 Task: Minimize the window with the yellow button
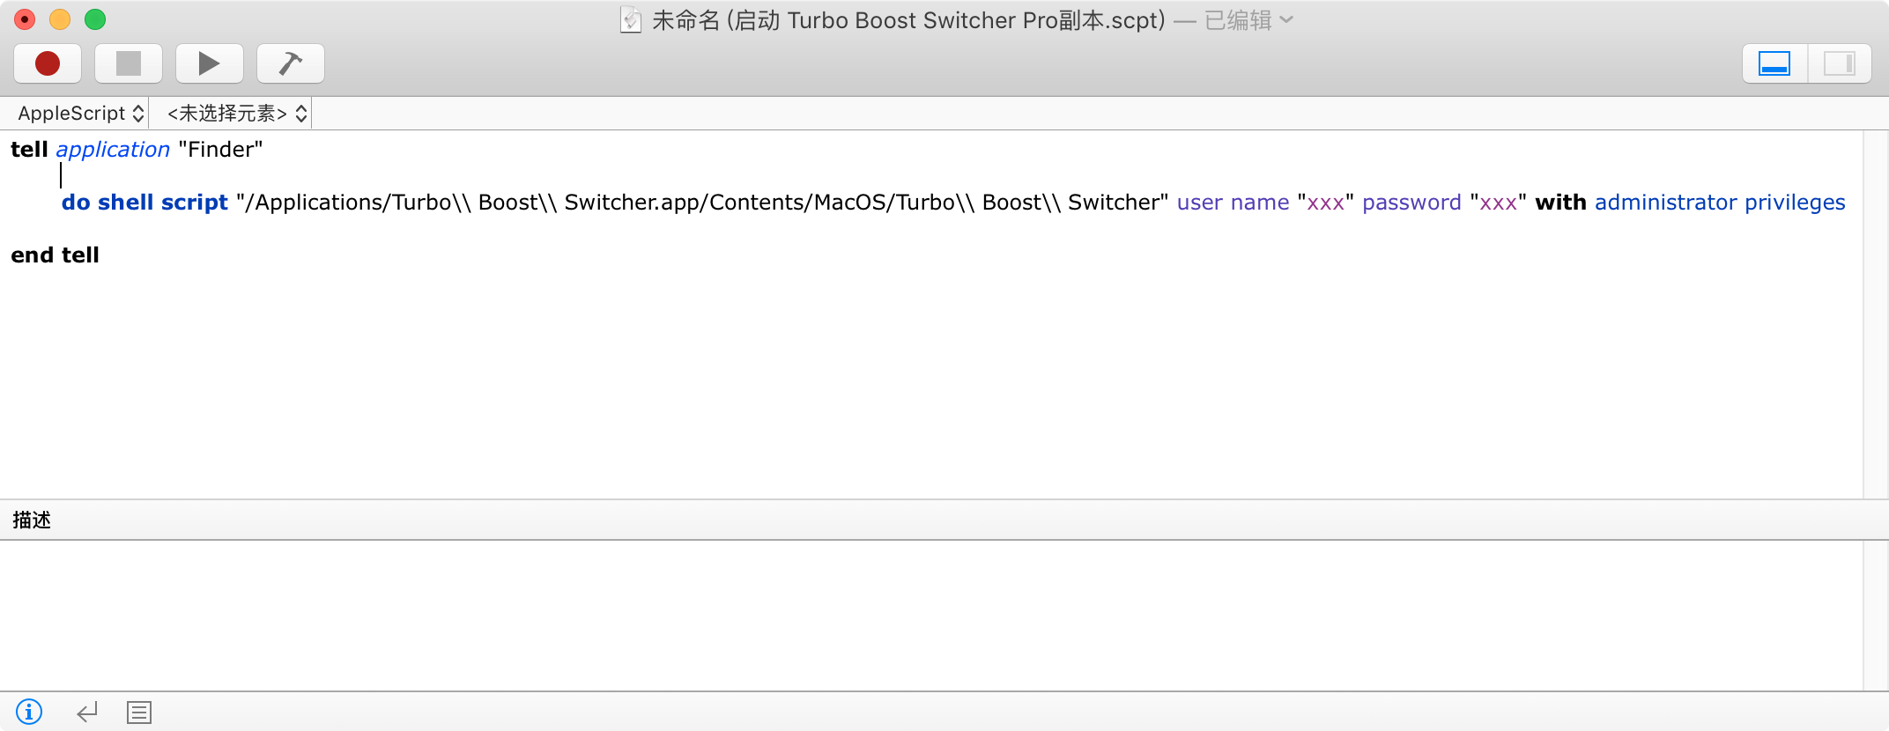pyautogui.click(x=60, y=19)
